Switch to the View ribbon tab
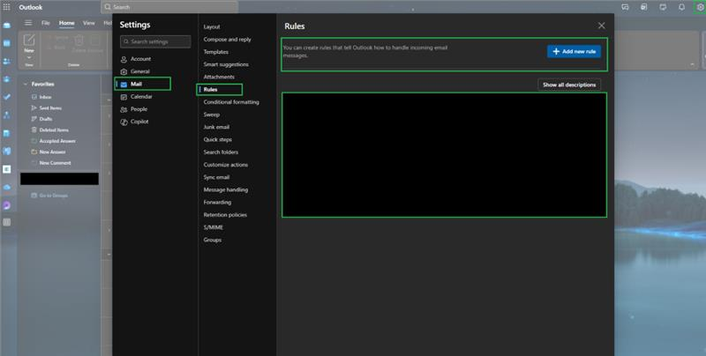Viewport: 706px width, 356px height. coord(89,23)
